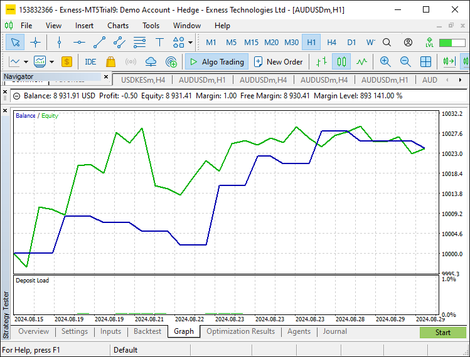Open the Tools menu
The width and height of the screenshot is (470, 357).
[x=151, y=26]
